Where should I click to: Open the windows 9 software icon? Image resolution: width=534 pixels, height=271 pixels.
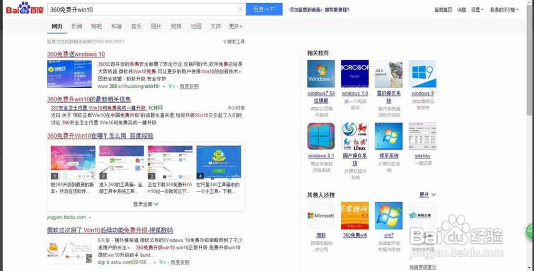[x=422, y=74]
